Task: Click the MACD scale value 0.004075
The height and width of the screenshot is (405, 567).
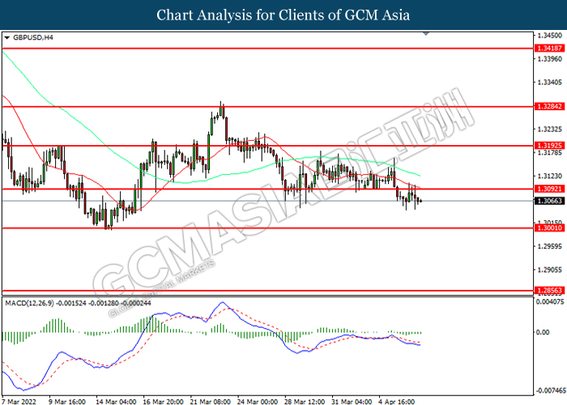Action: click(x=550, y=301)
